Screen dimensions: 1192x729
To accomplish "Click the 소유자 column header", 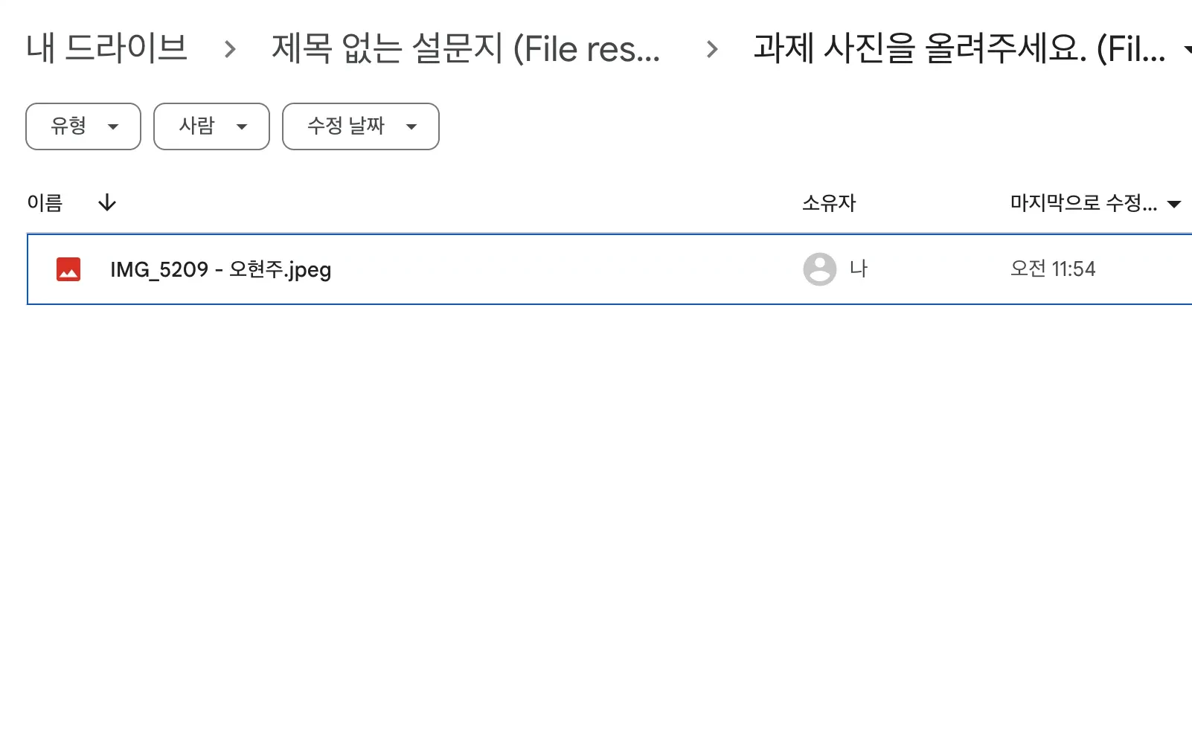I will click(x=829, y=202).
